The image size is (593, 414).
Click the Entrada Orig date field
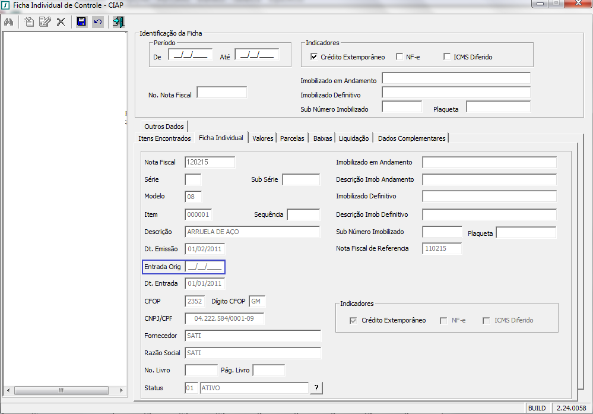point(205,267)
